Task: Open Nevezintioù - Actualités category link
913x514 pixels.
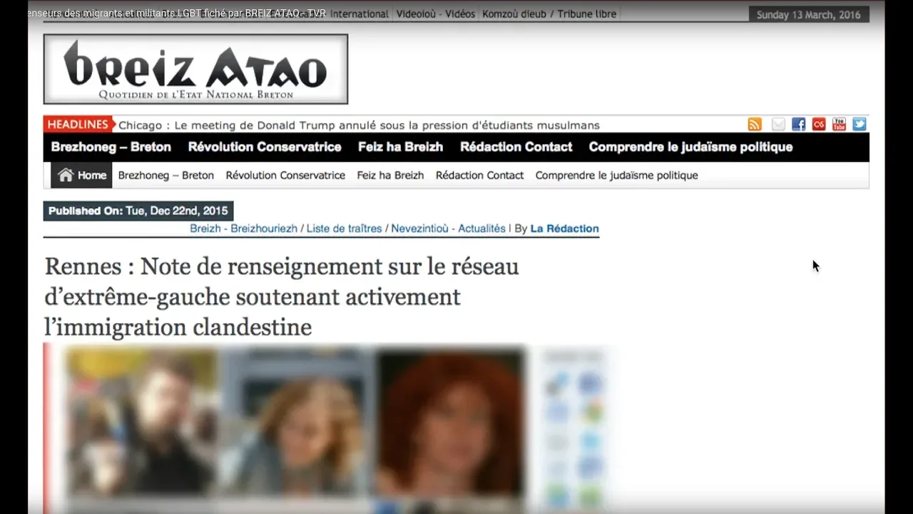Action: pos(448,228)
